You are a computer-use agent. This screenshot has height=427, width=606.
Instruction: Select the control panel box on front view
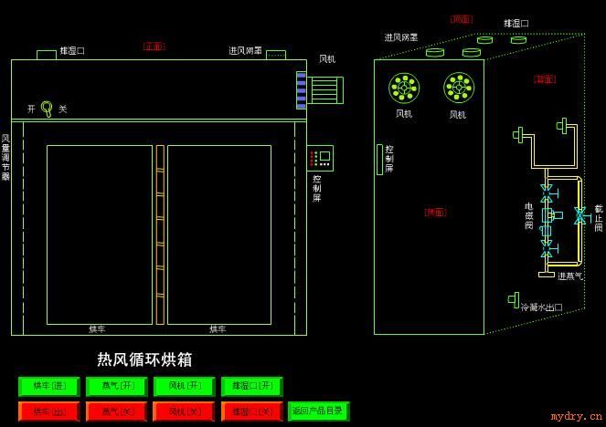pyautogui.click(x=321, y=158)
